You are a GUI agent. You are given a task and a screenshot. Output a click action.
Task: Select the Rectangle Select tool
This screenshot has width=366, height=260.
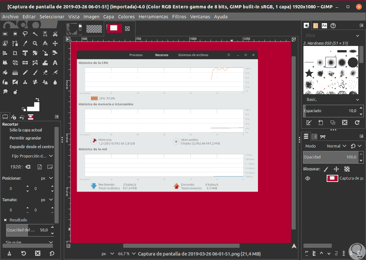[5, 34]
